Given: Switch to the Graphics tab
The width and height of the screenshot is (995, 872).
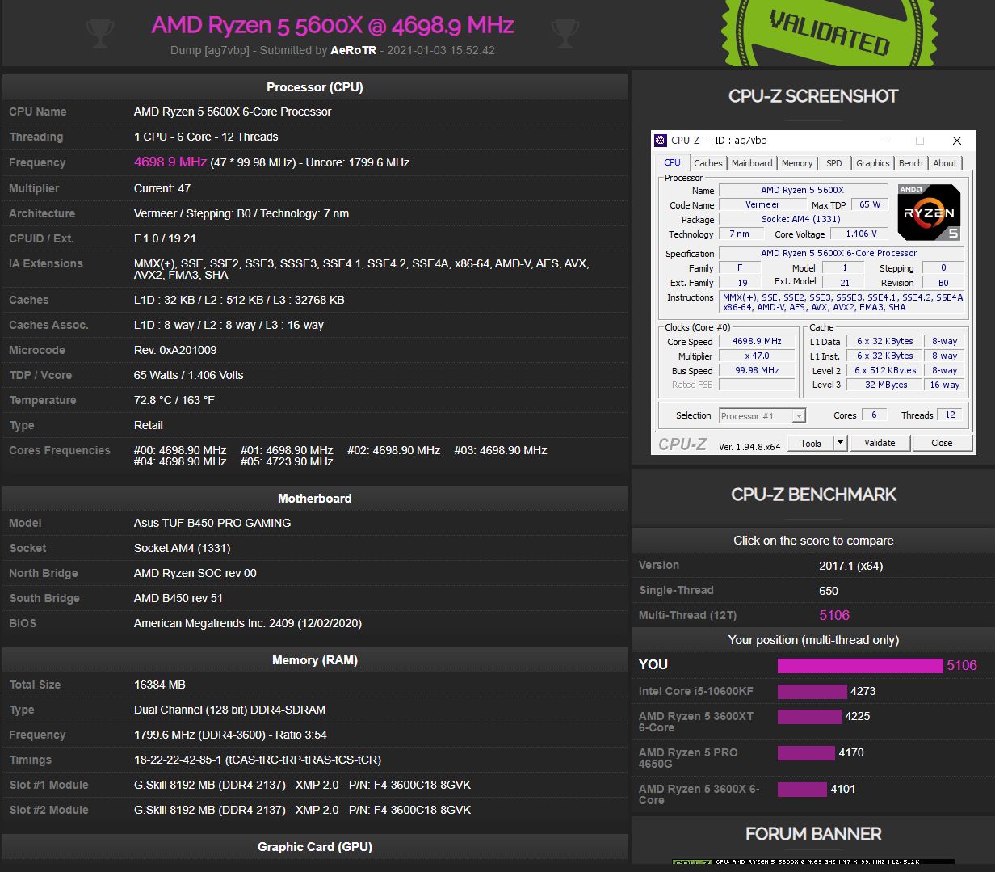Looking at the screenshot, I should [873, 163].
